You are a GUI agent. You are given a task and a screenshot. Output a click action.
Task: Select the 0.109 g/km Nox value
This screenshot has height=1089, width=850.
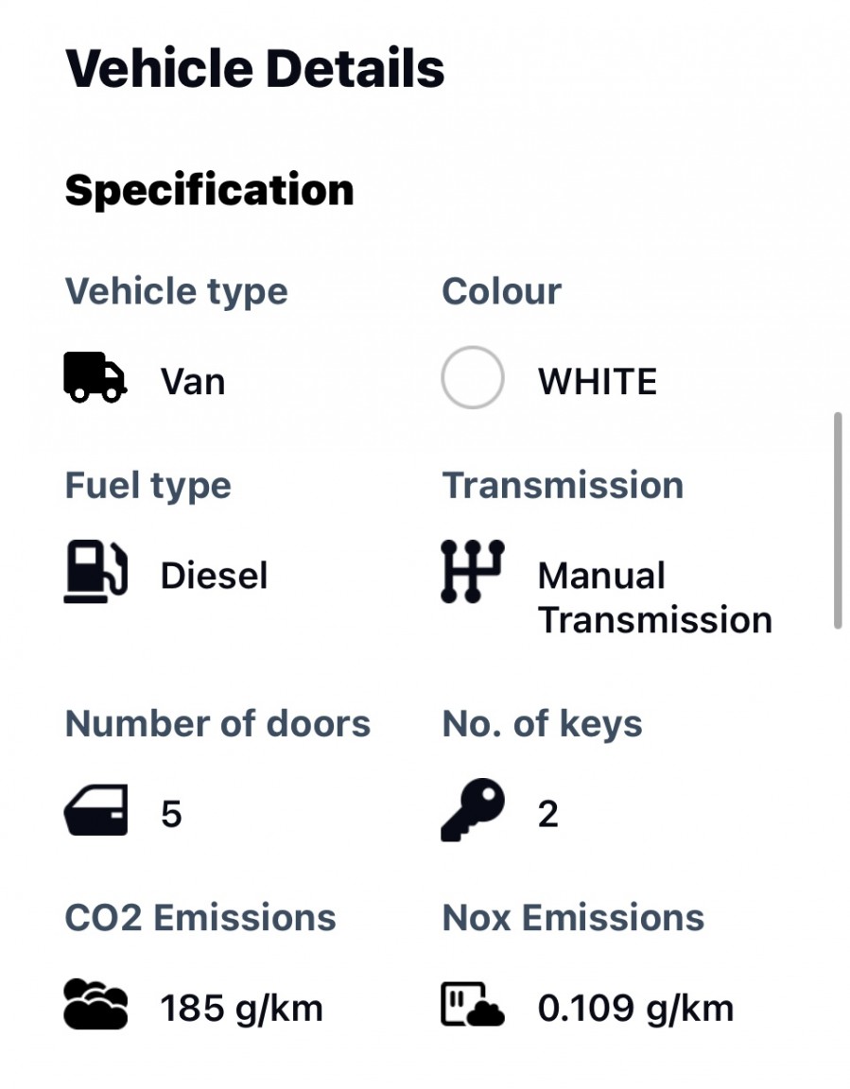coord(634,1009)
